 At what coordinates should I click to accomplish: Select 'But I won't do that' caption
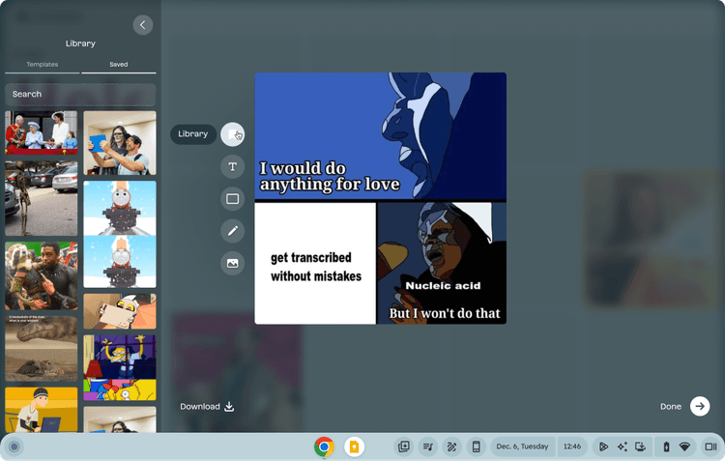click(x=445, y=313)
